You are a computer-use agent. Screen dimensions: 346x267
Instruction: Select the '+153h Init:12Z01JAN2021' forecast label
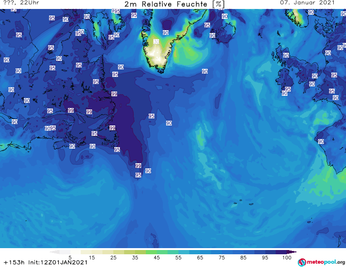click(x=46, y=262)
